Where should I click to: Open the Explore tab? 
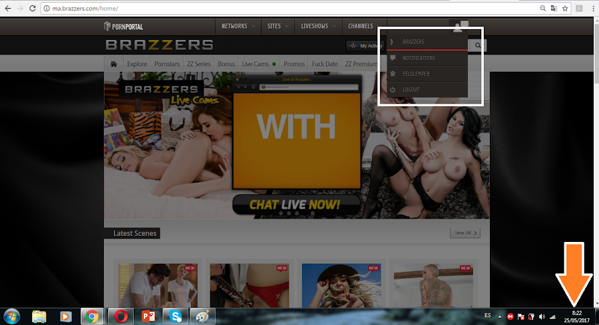coord(137,64)
